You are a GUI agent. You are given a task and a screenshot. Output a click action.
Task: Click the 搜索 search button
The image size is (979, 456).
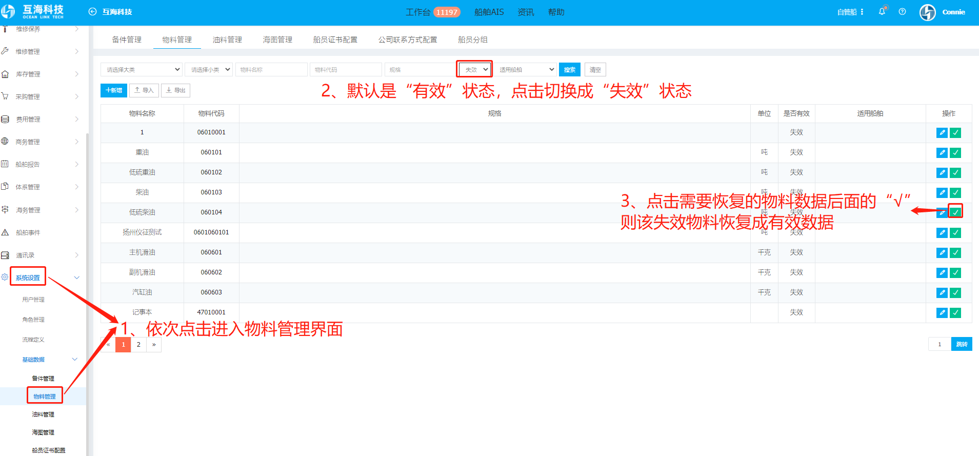point(569,69)
